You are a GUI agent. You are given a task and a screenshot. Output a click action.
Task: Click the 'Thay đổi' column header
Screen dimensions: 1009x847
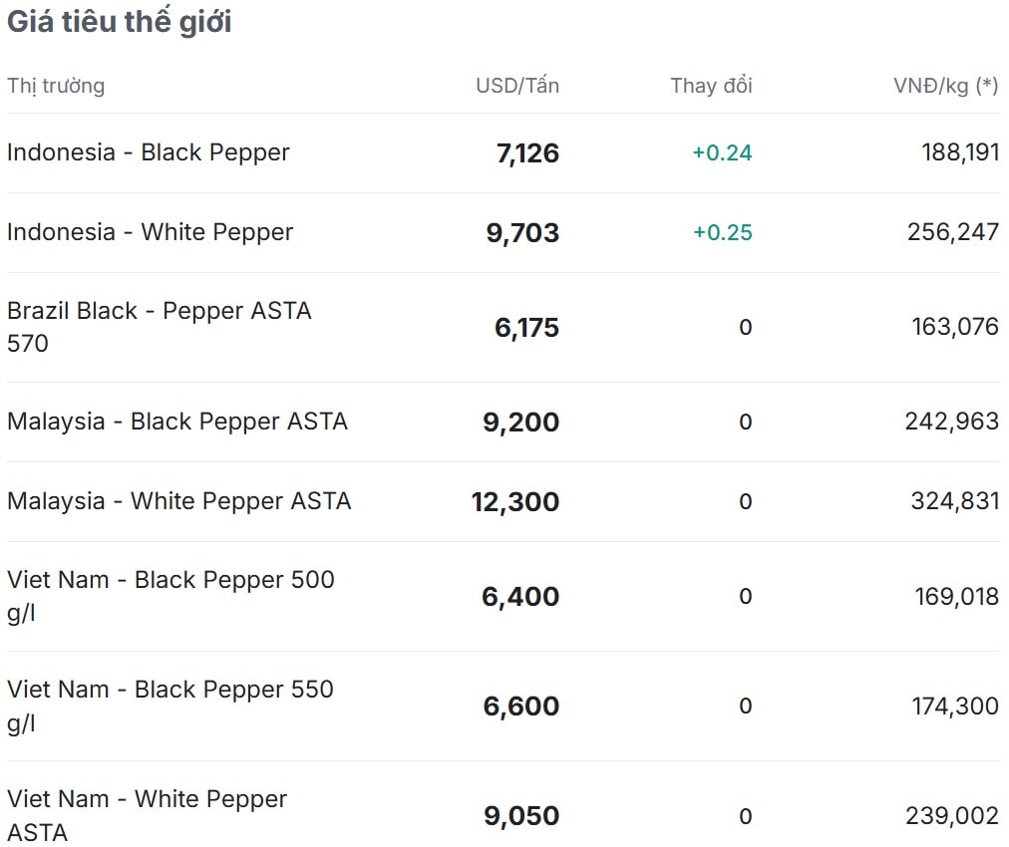tap(711, 86)
